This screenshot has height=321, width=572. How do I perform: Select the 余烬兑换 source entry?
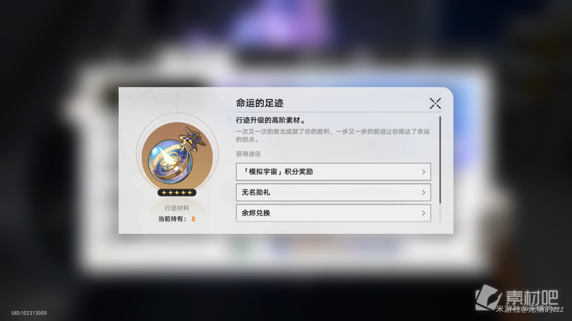coord(333,213)
